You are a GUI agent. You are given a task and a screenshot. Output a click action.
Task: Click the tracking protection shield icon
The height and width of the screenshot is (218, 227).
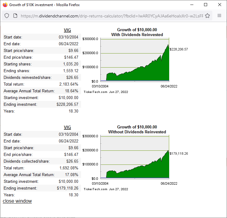click(7, 16)
